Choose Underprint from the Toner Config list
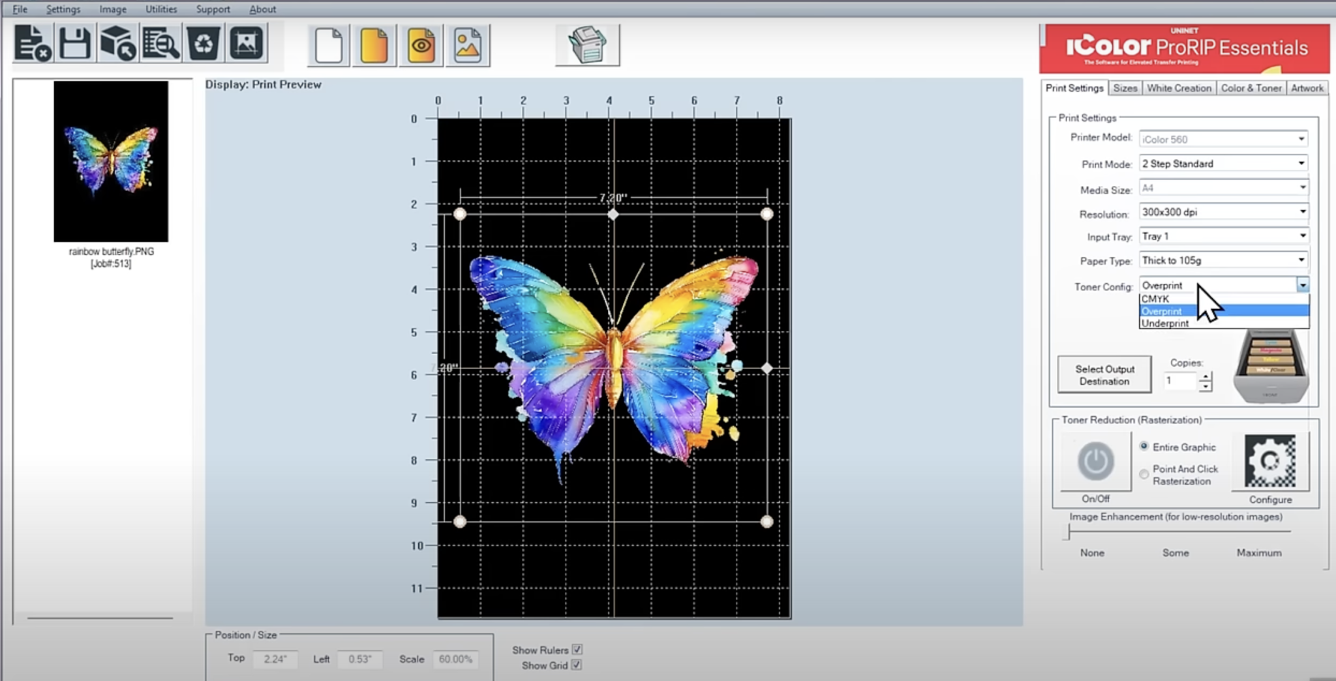 1165,324
